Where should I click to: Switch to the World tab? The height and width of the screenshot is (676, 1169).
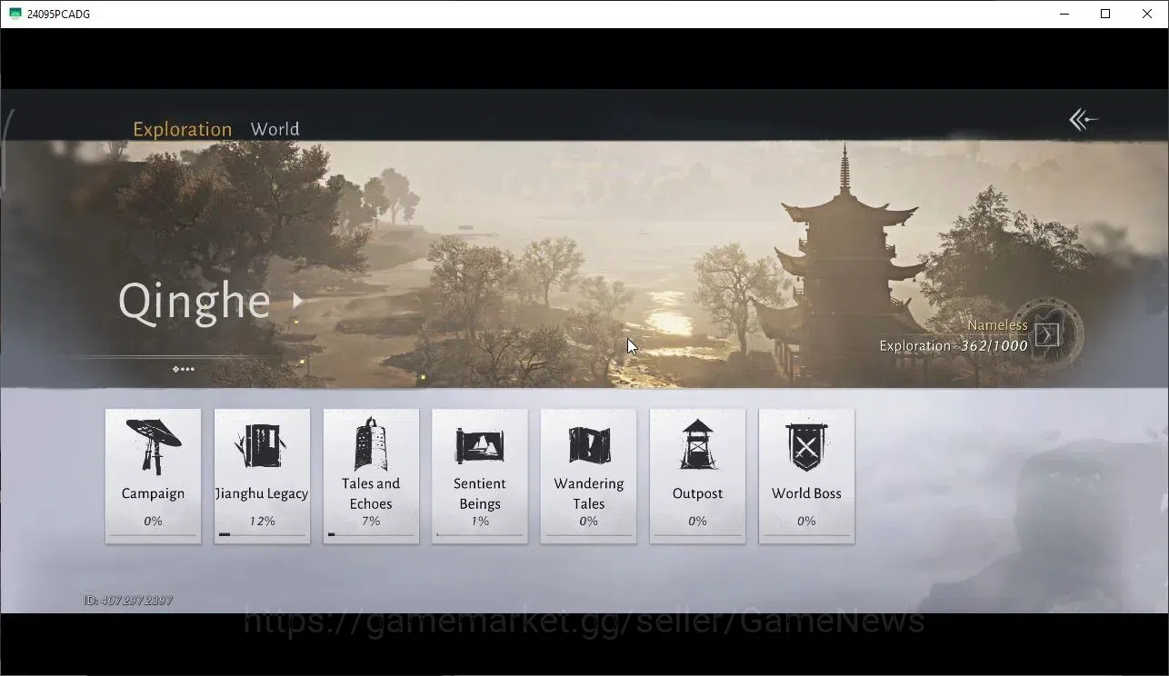point(275,129)
